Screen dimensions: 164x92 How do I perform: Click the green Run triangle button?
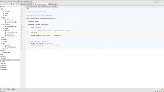pos(158,2)
